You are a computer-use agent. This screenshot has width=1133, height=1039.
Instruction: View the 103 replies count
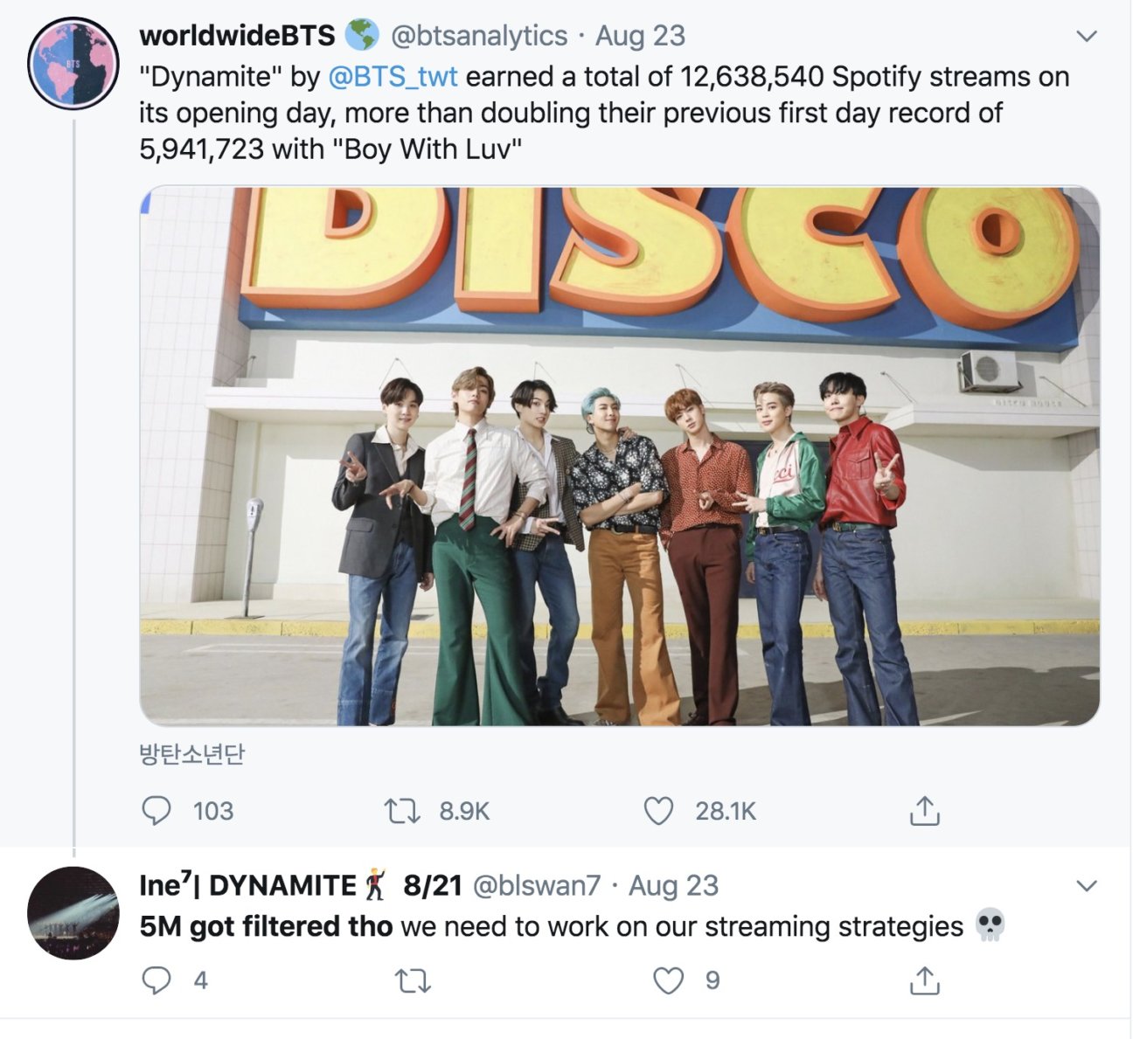coord(212,811)
